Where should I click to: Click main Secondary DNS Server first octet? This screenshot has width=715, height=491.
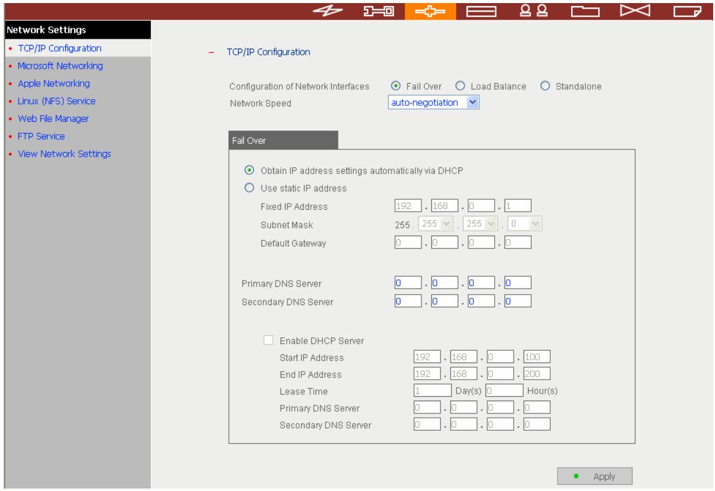tap(408, 301)
